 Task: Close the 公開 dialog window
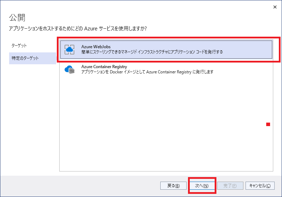click(275, 7)
